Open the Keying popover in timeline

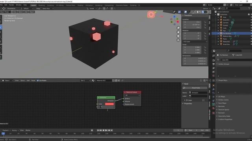coord(15,130)
